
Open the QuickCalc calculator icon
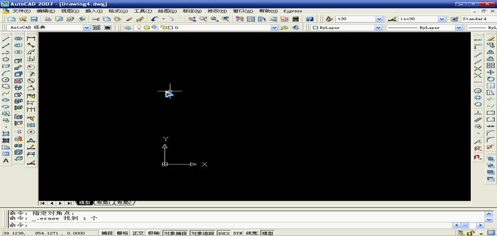[x=295, y=19]
